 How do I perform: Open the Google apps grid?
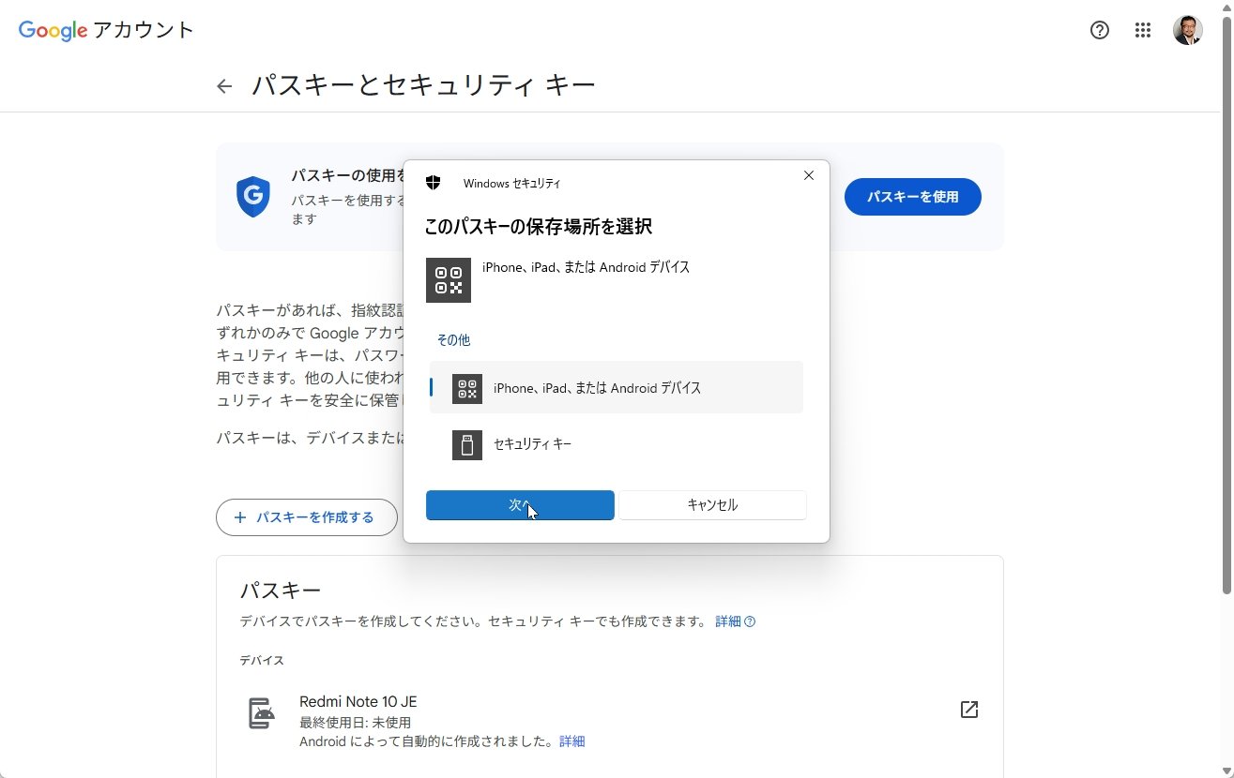pyautogui.click(x=1142, y=30)
